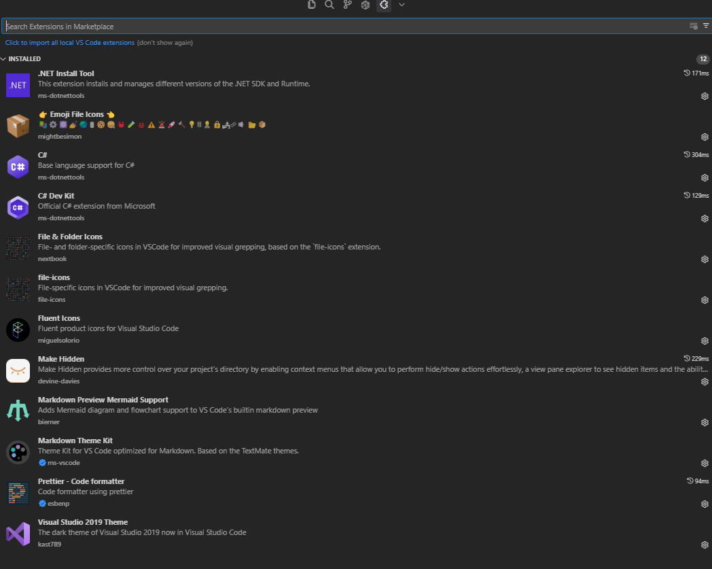Expand the additional views chevron
712x569 pixels.
click(402, 5)
